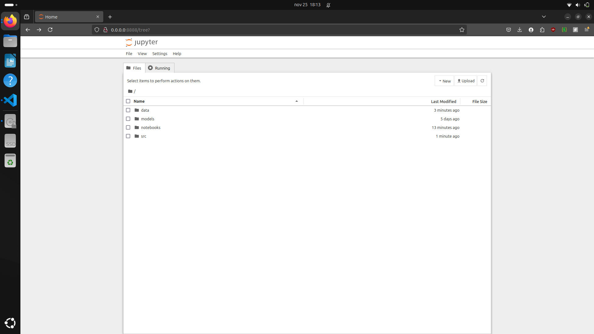Open the uBlock Origin extension icon

[x=553, y=30]
